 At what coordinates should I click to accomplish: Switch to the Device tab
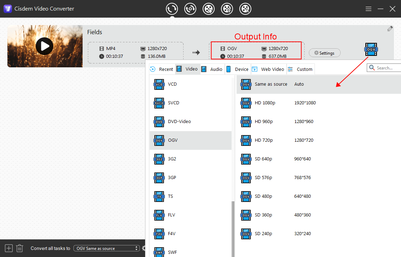238,69
